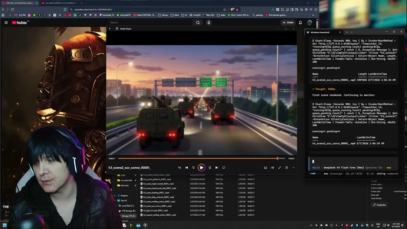The width and height of the screenshot is (407, 229).
Task: Open the Windows Start menu
Action: pyautogui.click(x=4, y=225)
